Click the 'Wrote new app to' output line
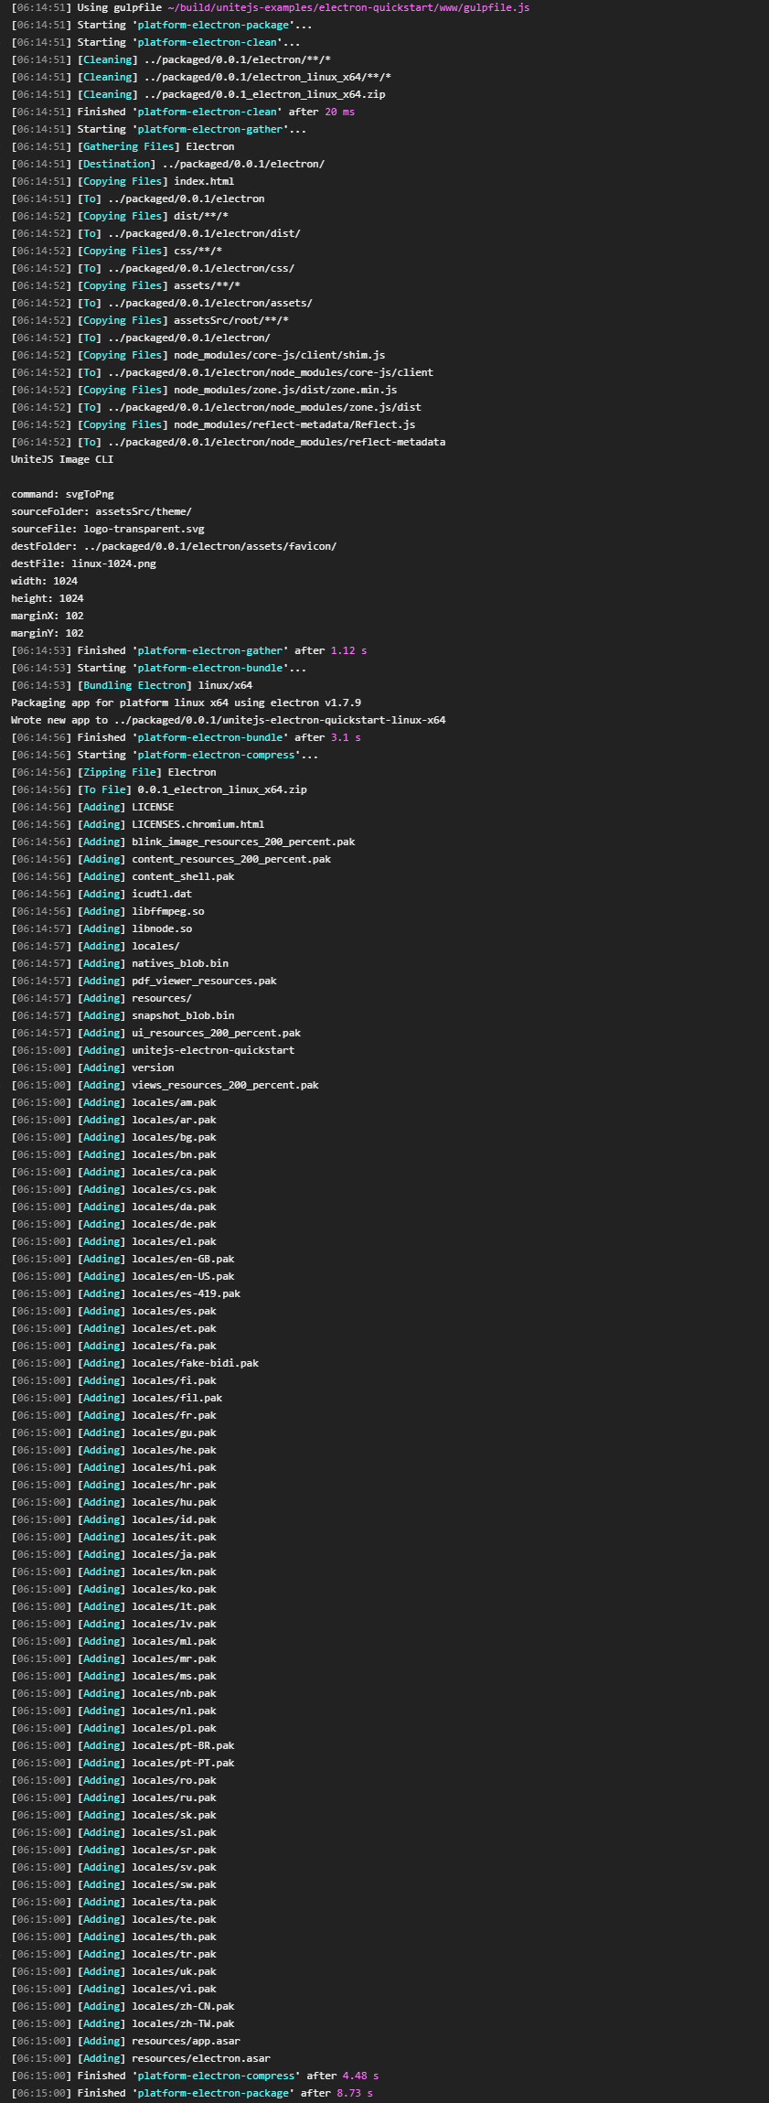The image size is (769, 2103). (x=228, y=720)
